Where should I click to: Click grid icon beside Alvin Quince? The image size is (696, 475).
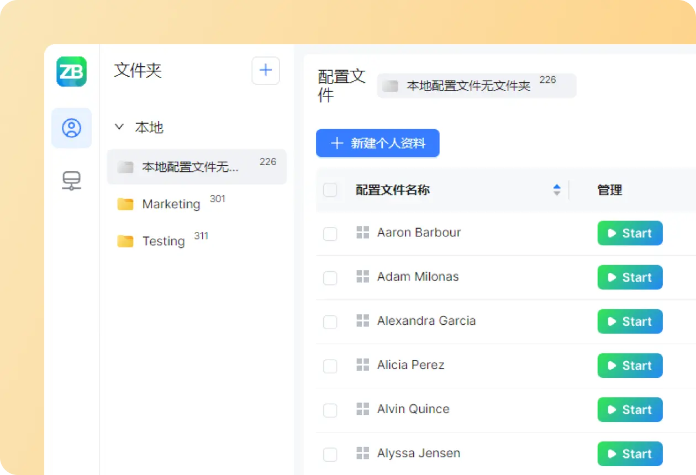(362, 409)
